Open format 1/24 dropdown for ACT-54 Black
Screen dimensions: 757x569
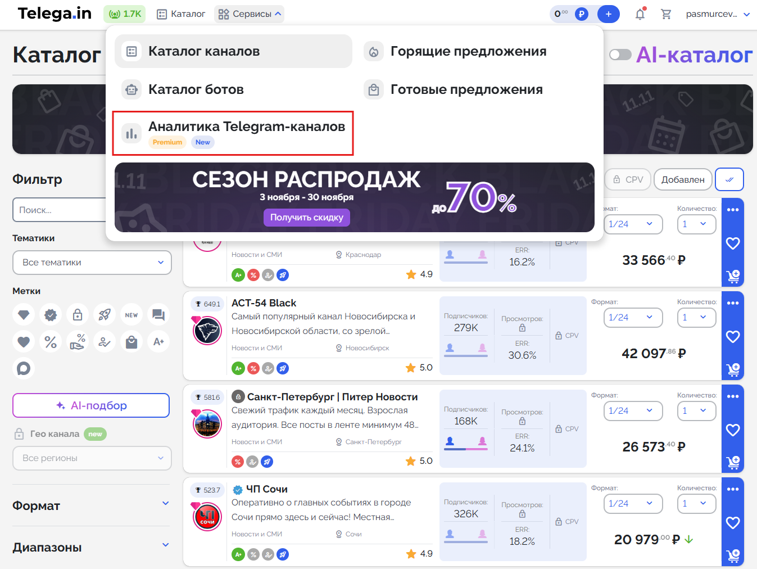(633, 318)
